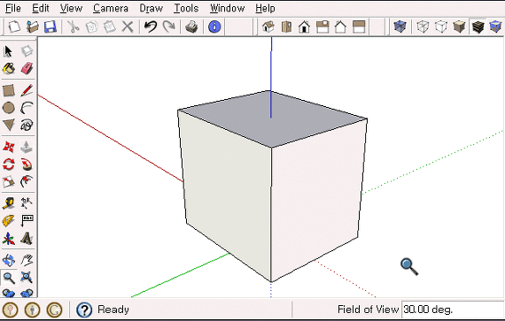Select the Rectangle drawing tool

(8, 90)
